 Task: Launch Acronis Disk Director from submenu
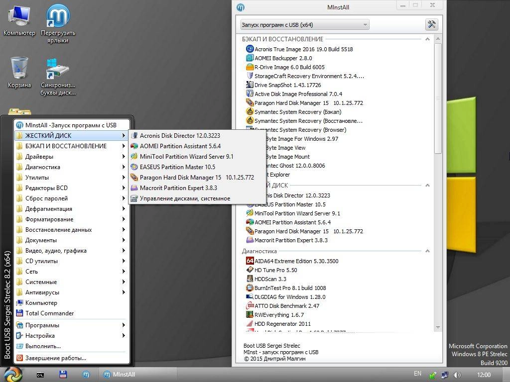coord(197,135)
